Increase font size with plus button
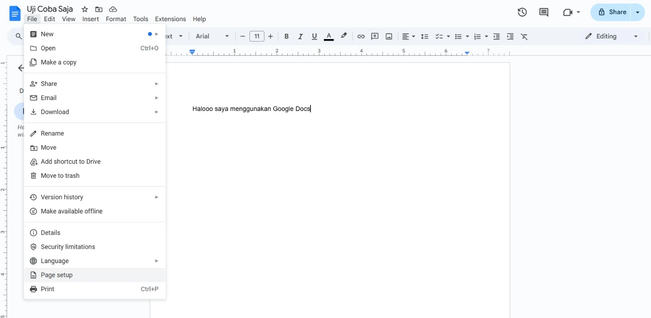This screenshot has height=318, width=651. [271, 37]
